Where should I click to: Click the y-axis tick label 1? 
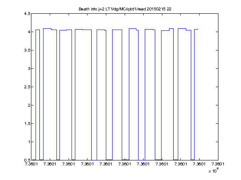(29, 142)
